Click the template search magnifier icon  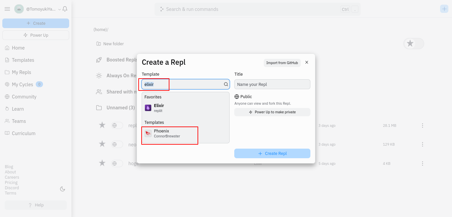point(226,84)
